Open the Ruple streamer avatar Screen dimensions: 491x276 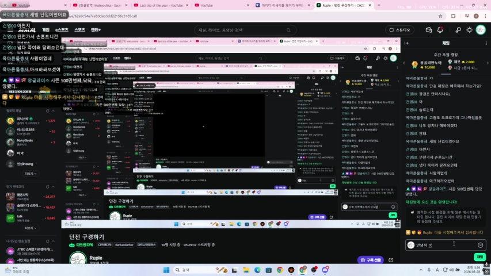[x=78, y=259]
